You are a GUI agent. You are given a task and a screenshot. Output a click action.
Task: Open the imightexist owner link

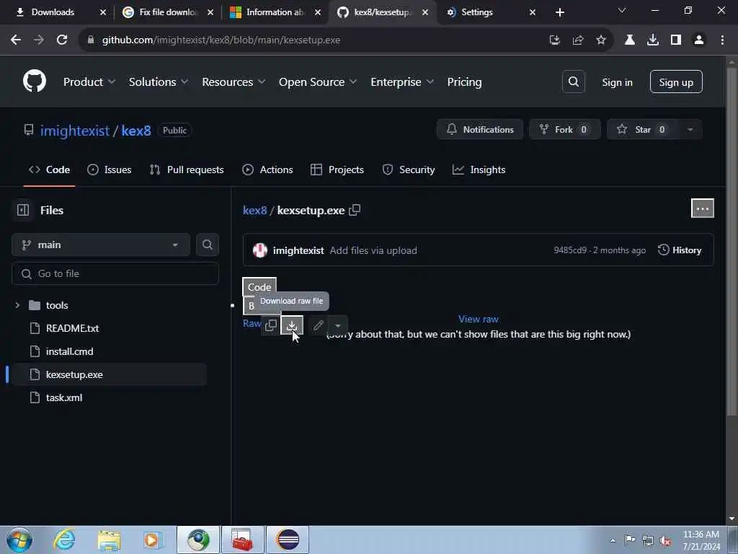(x=75, y=131)
